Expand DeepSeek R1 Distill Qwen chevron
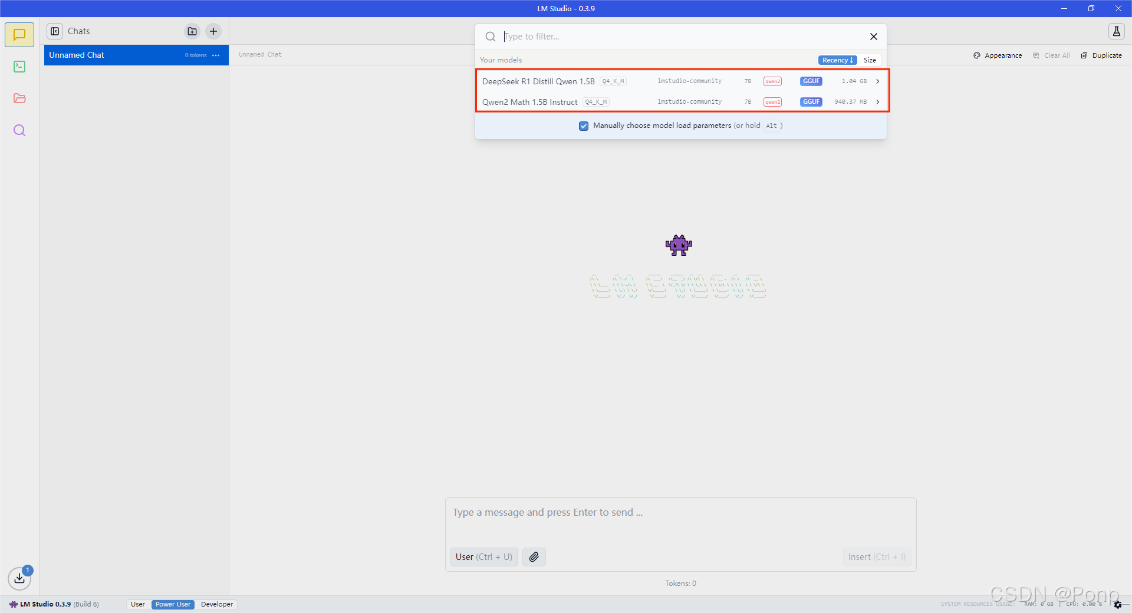This screenshot has height=613, width=1132. click(877, 81)
